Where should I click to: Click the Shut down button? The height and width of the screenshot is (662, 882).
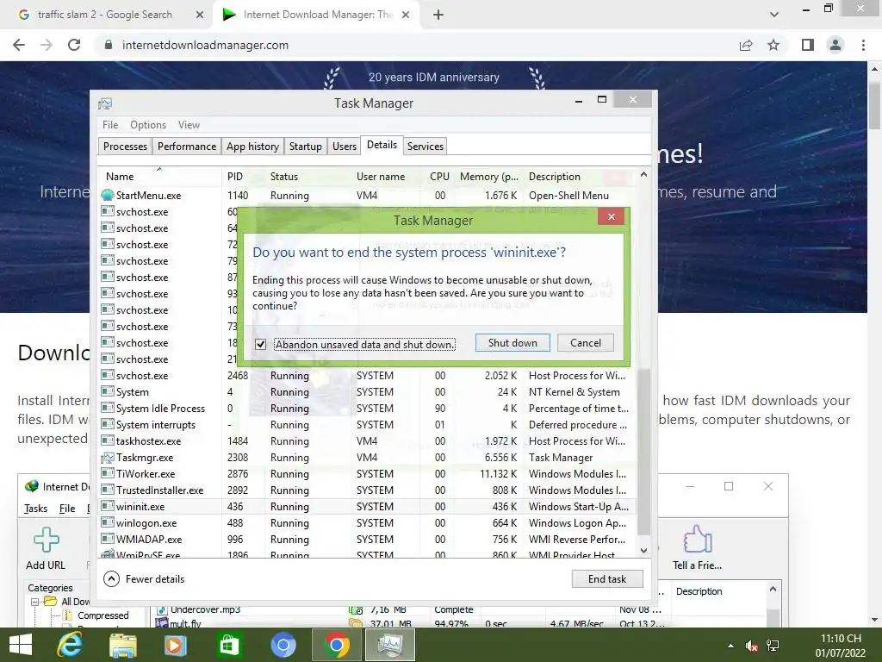(x=512, y=343)
